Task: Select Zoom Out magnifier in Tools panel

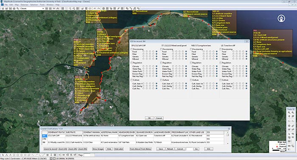Action: [293, 113]
